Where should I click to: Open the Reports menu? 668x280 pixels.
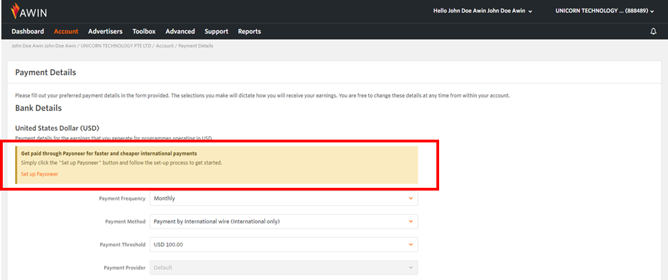coord(250,32)
